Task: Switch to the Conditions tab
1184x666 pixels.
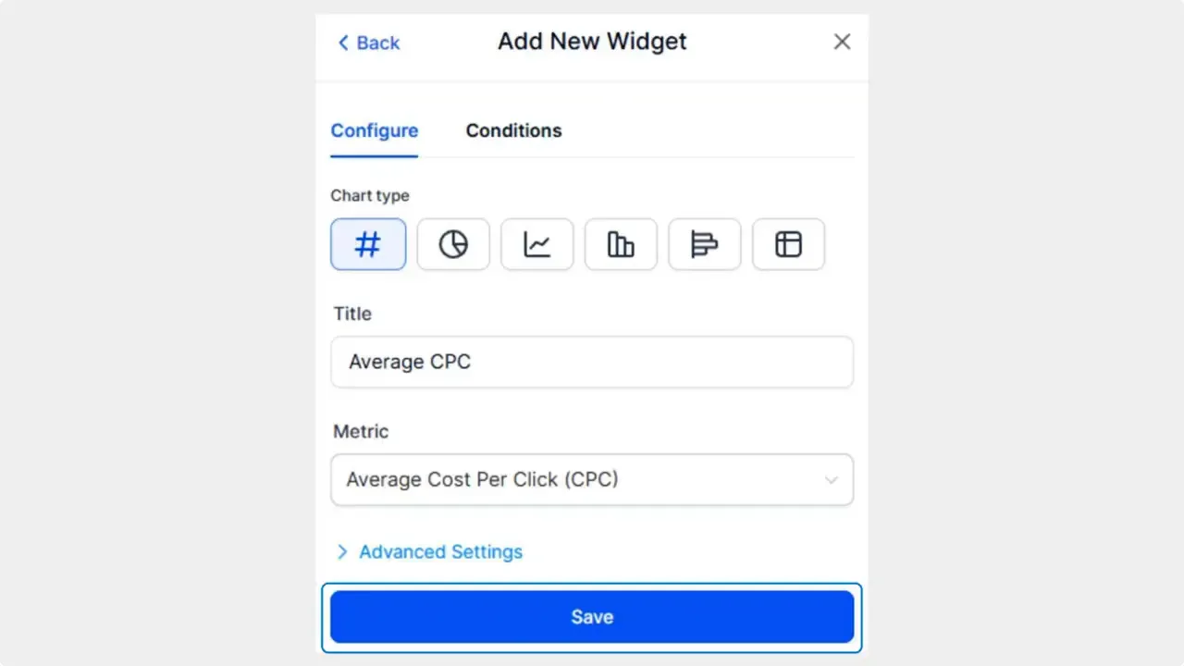Action: pos(513,130)
